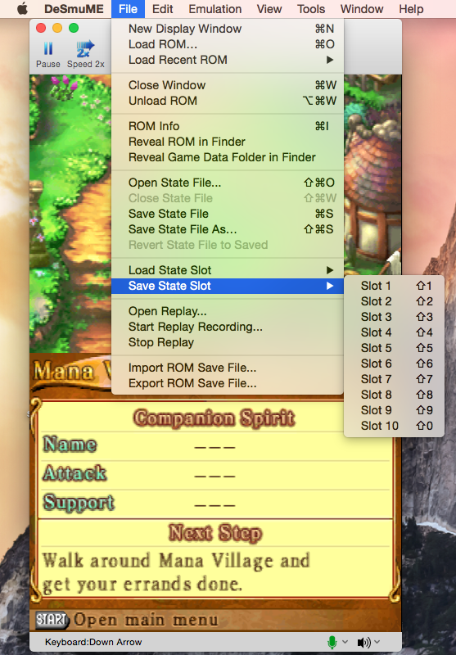Choose Load ROM...

coord(228,44)
